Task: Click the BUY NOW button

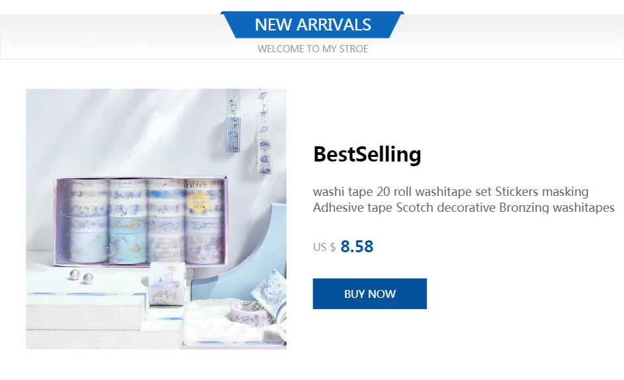Action: (x=369, y=293)
